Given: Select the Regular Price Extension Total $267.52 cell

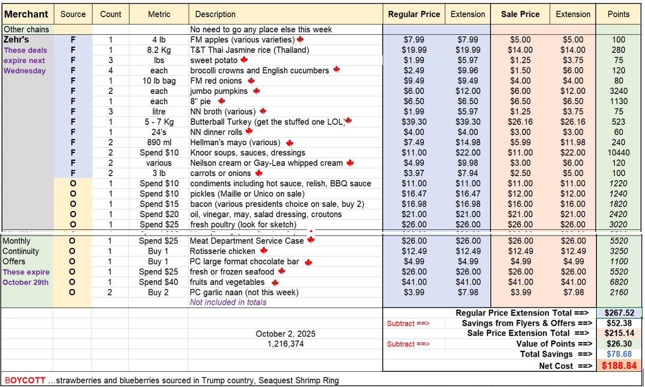Looking at the screenshot, I should (x=619, y=313).
